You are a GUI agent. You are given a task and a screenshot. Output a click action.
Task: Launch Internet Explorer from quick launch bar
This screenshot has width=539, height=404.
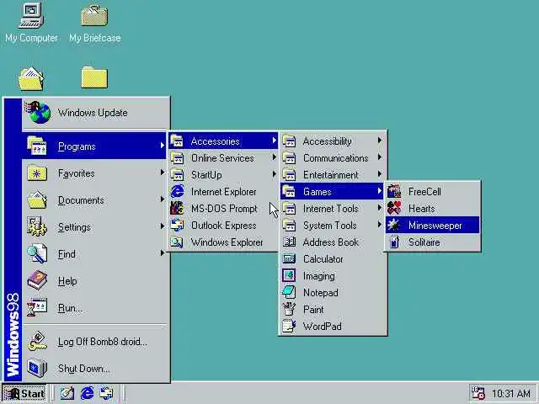click(x=87, y=393)
